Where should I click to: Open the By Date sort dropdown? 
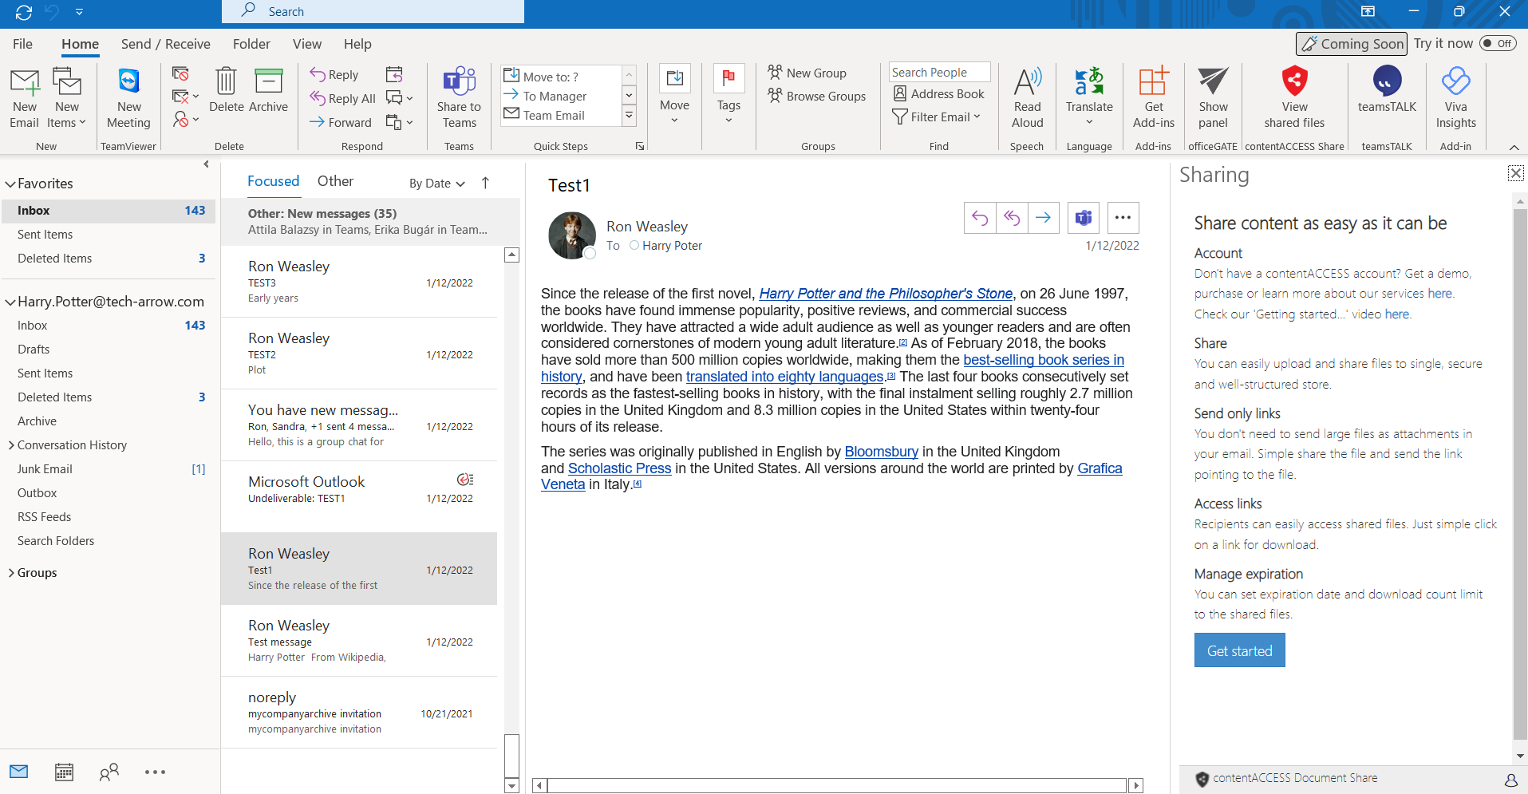(436, 184)
